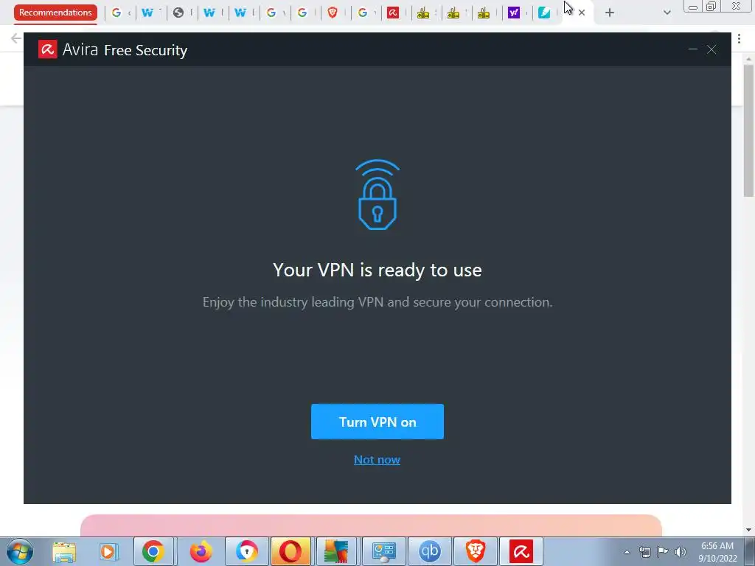
Task: Open the browser three-dot menu
Action: click(739, 38)
